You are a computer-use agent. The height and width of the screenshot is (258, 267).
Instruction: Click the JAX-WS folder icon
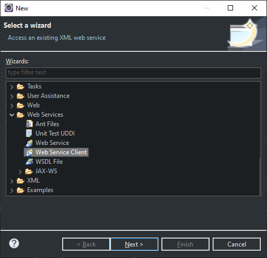pyautogui.click(x=29, y=171)
